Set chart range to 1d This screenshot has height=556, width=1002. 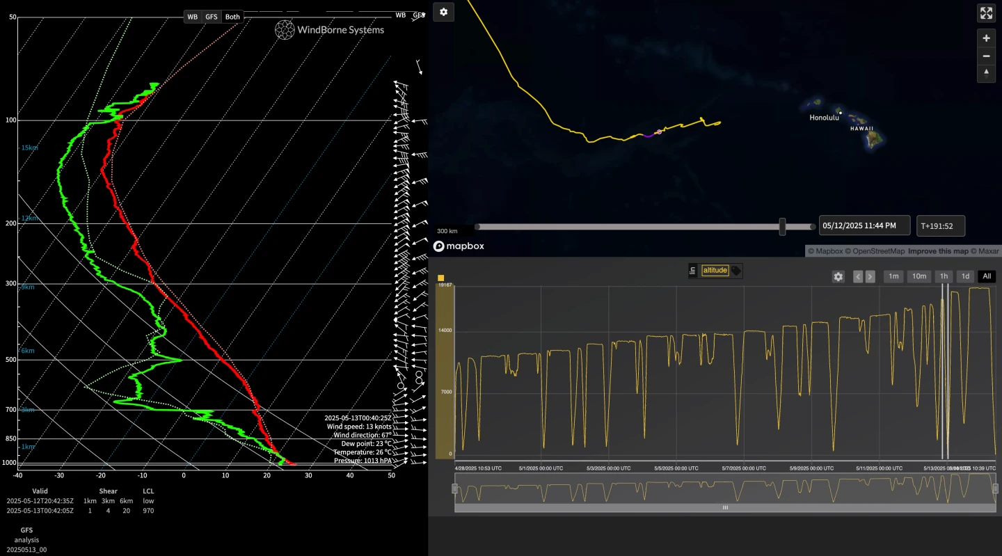coord(965,276)
